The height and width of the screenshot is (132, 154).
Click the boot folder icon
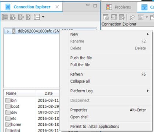coord(8,106)
